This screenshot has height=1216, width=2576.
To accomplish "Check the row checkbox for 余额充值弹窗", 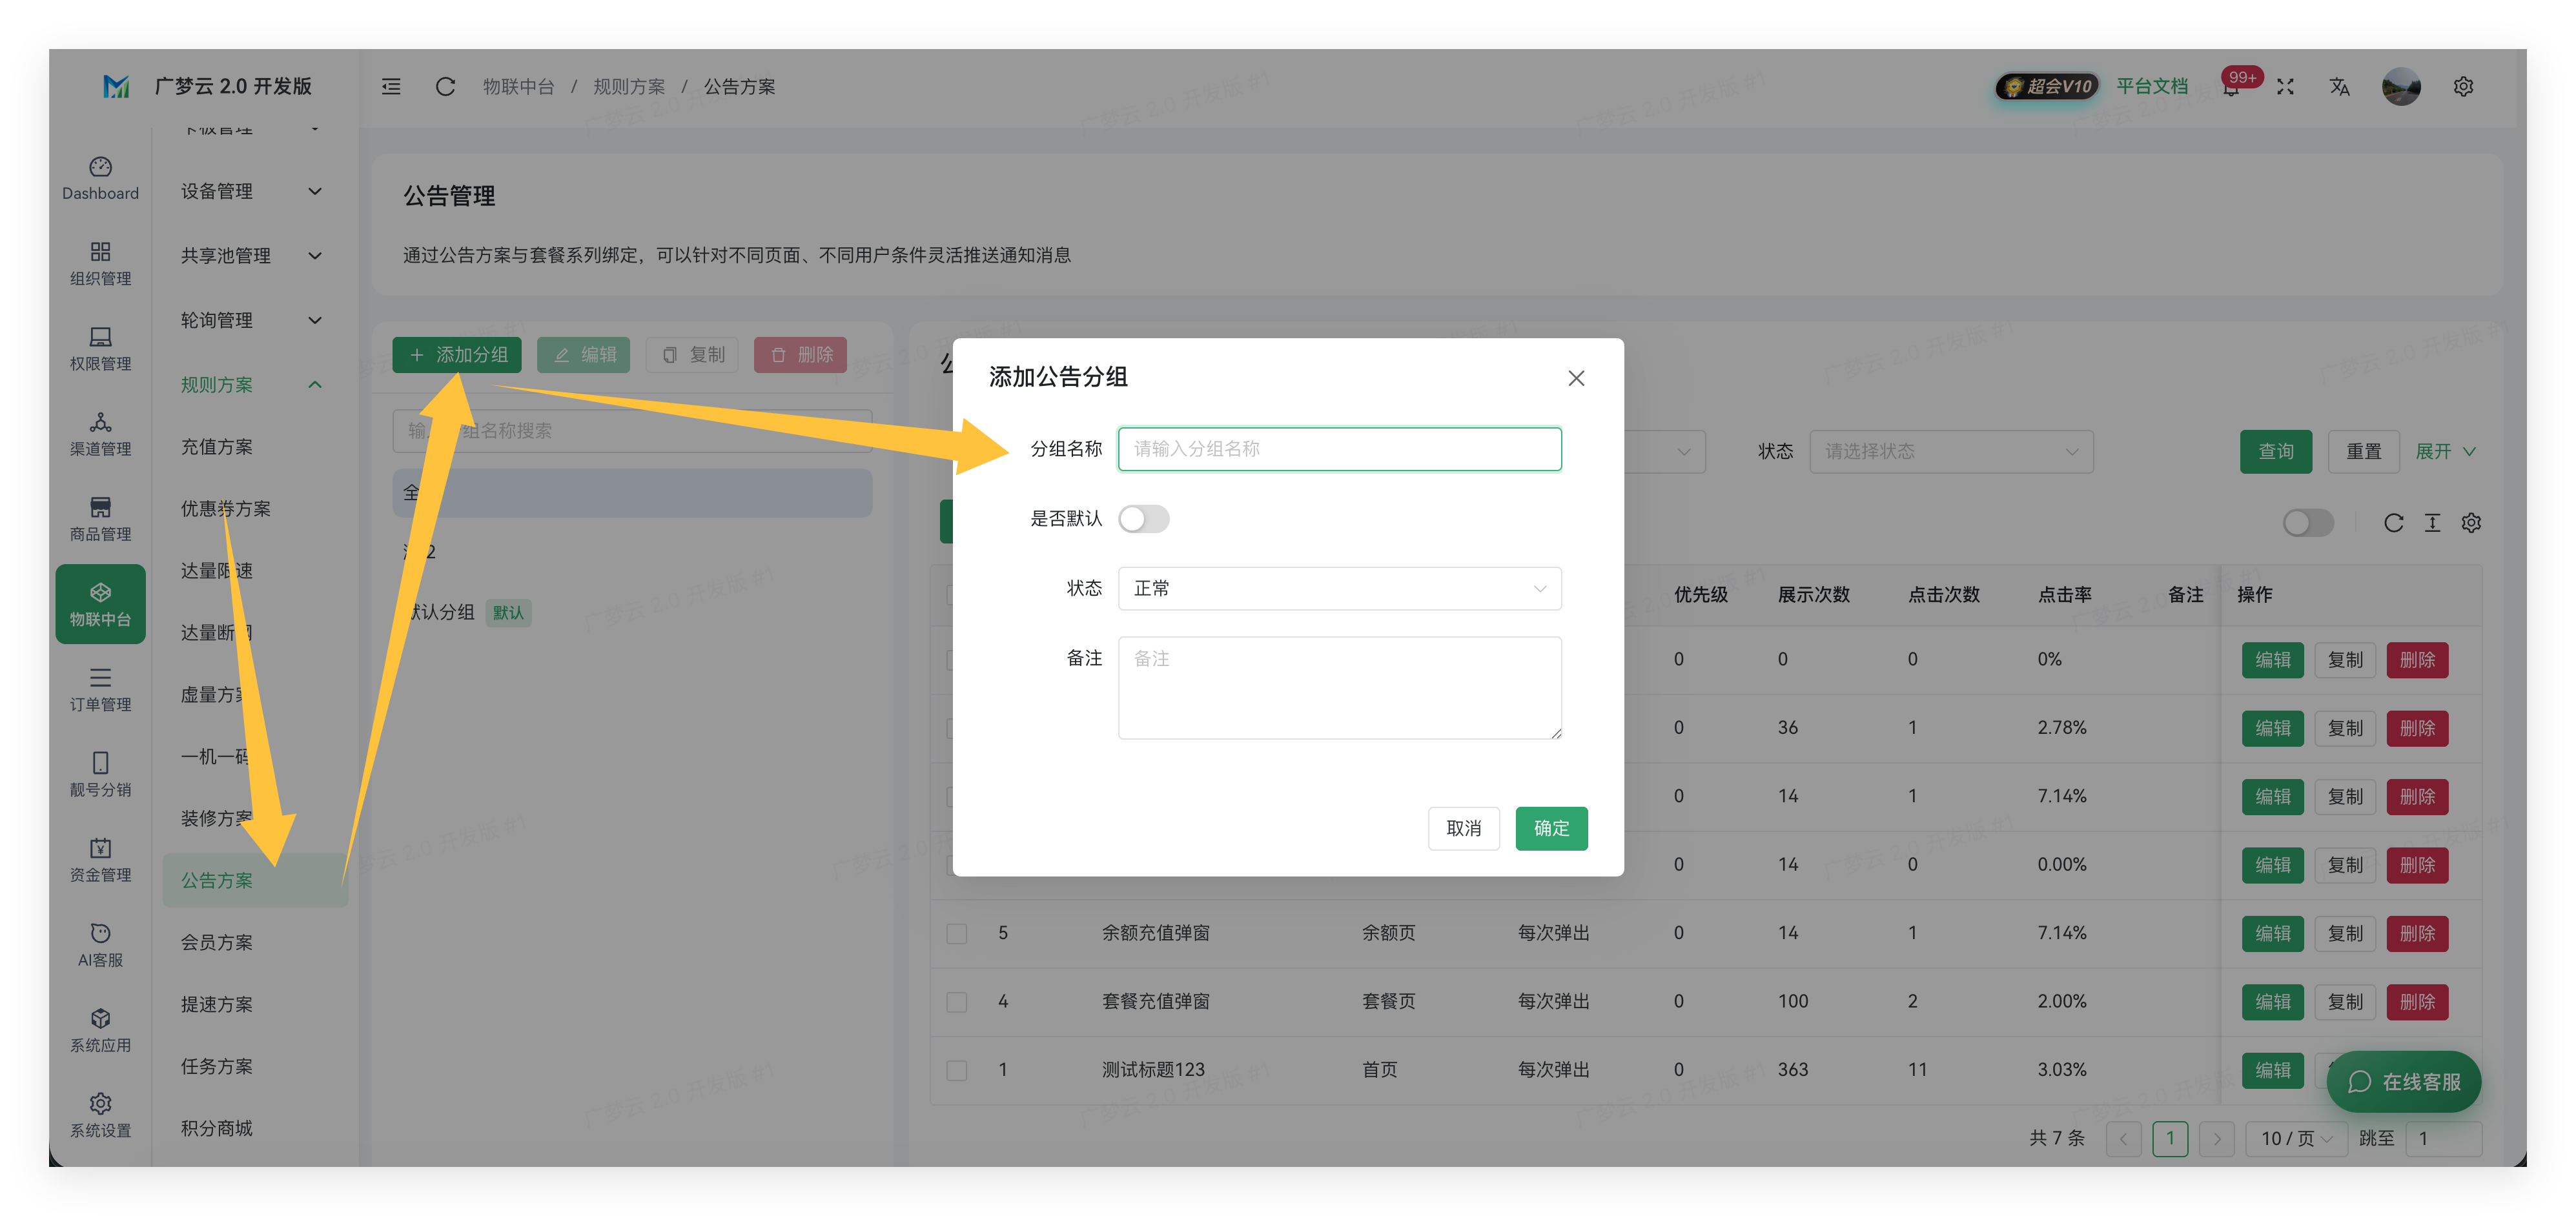I will click(x=957, y=933).
